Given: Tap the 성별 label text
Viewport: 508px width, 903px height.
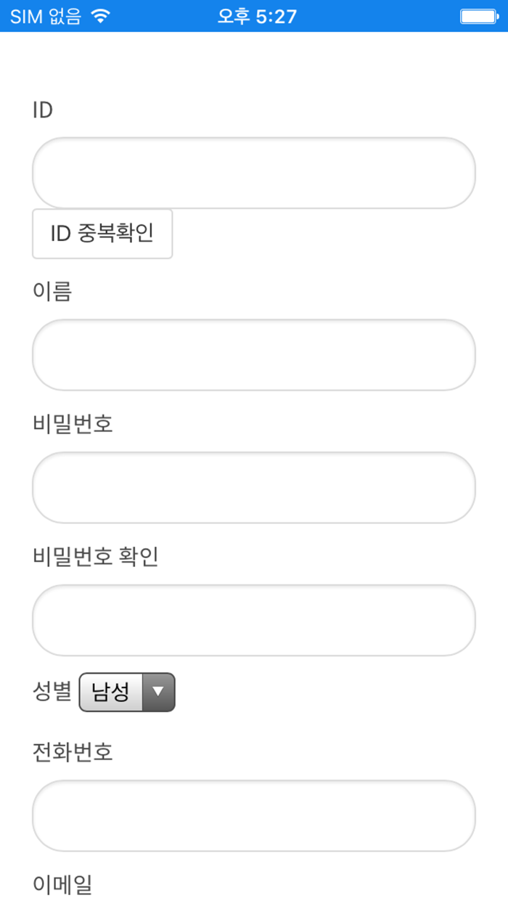Looking at the screenshot, I should coord(52,692).
